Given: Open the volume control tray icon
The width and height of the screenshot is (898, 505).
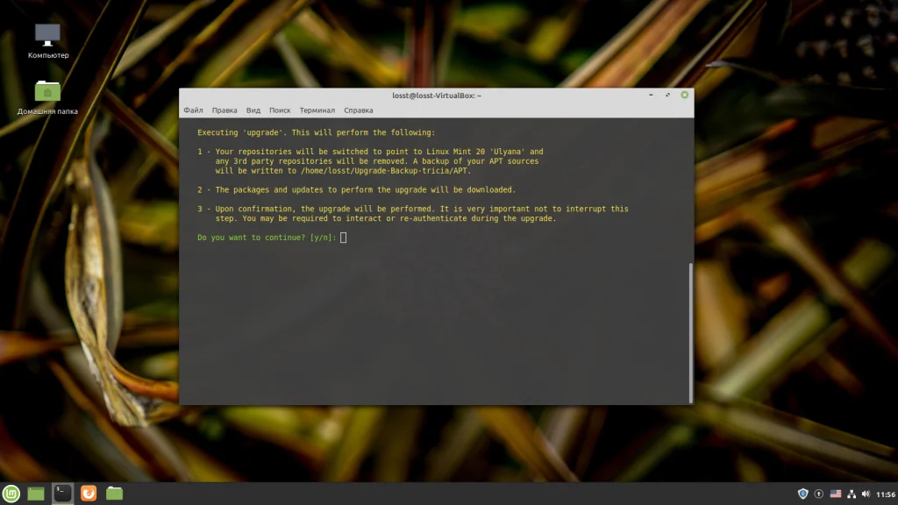Looking at the screenshot, I should click(866, 494).
